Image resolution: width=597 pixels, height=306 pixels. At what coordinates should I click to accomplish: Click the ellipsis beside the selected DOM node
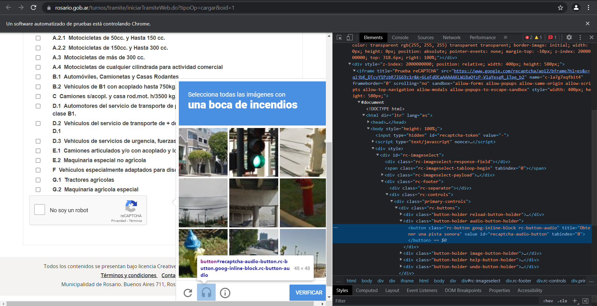336,228
